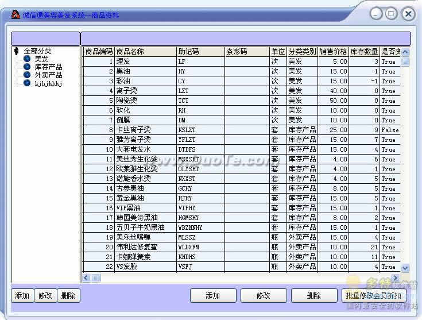Click 修改 button under the product table
The image size is (422, 320).
(x=264, y=295)
